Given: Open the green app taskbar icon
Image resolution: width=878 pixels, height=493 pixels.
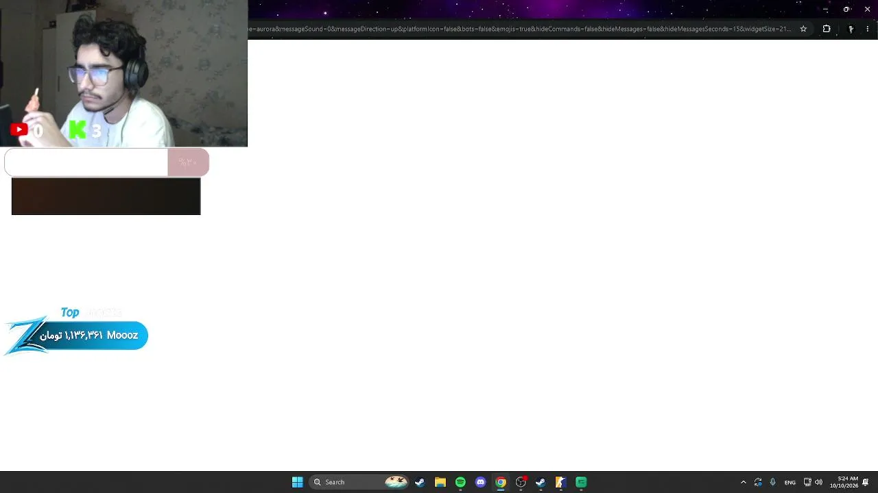Looking at the screenshot, I should pos(581,482).
